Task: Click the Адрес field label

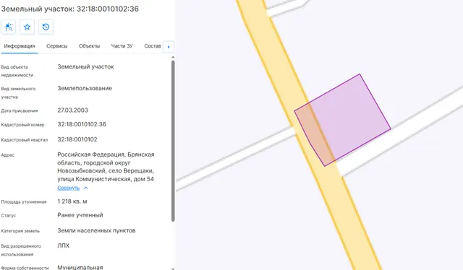Action: tap(8, 155)
